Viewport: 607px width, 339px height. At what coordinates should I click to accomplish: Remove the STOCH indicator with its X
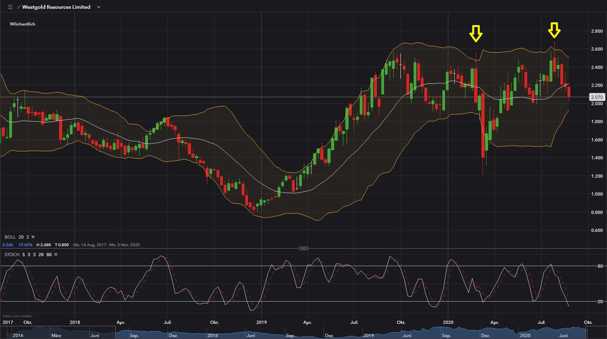pos(56,255)
